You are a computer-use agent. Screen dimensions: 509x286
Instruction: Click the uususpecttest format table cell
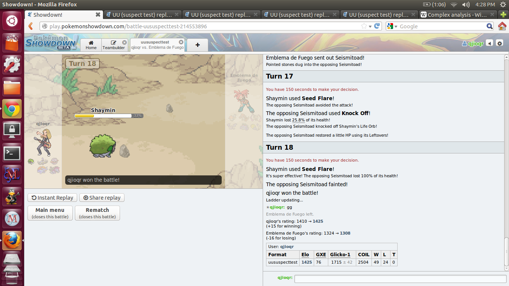(x=283, y=262)
